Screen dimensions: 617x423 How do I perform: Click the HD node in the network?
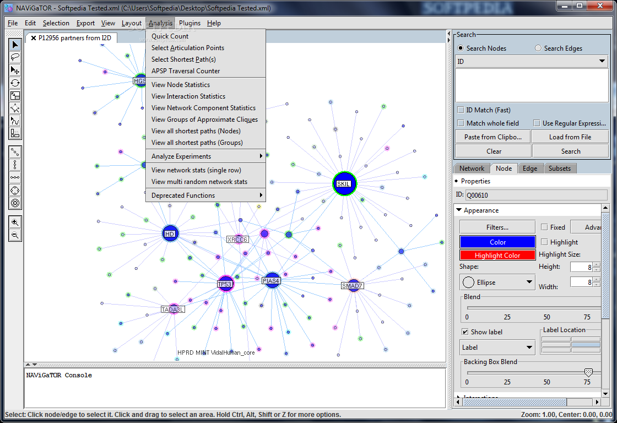[x=170, y=234]
